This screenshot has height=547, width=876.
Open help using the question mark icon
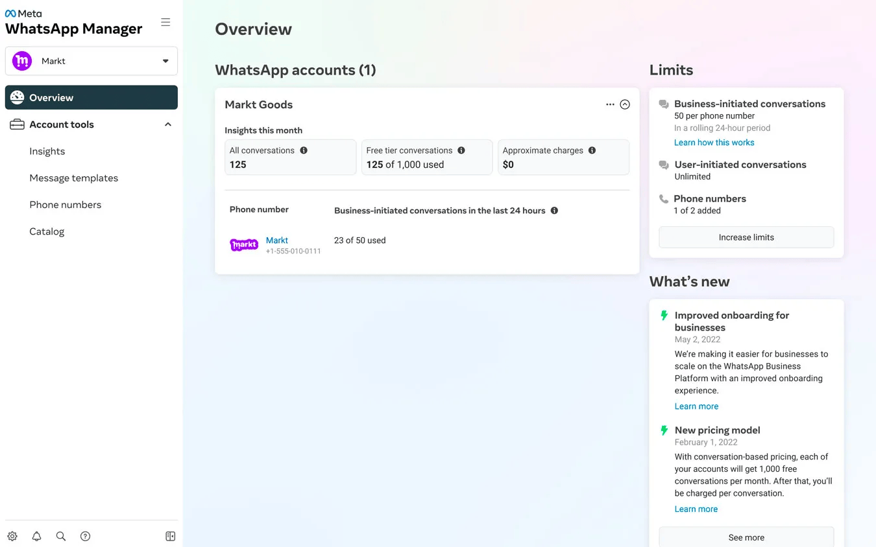click(x=85, y=536)
